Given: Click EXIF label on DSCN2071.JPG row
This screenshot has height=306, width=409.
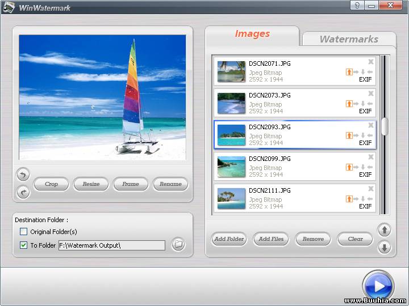Looking at the screenshot, I should pos(365,79).
